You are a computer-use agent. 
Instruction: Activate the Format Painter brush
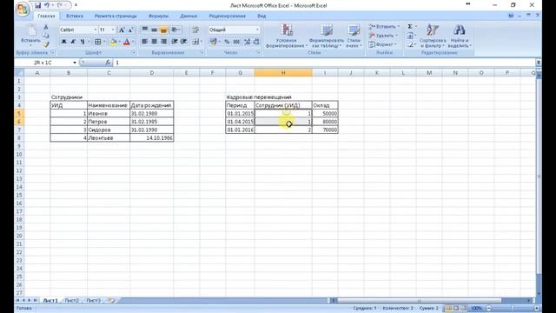(46, 44)
